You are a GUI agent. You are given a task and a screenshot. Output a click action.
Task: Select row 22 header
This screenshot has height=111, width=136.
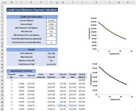(x=2, y=80)
